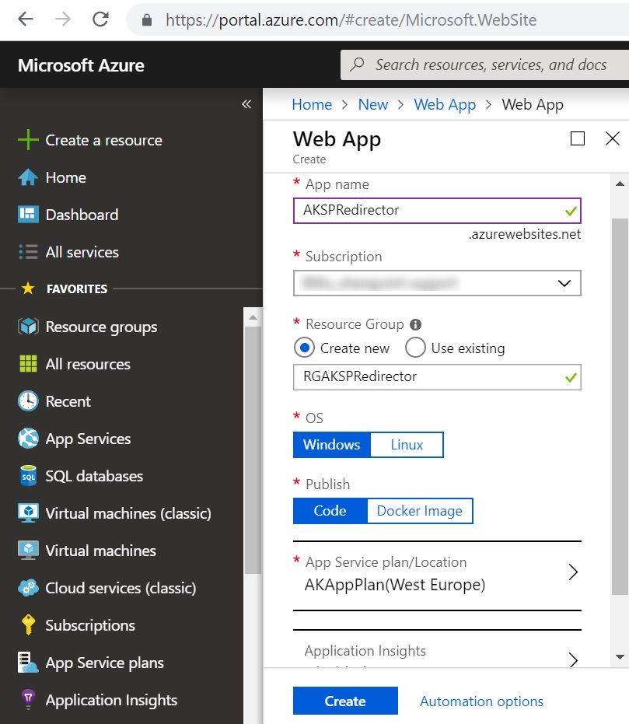Image resolution: width=629 pixels, height=724 pixels.
Task: Set Publish to Docker Image
Action: (x=420, y=511)
